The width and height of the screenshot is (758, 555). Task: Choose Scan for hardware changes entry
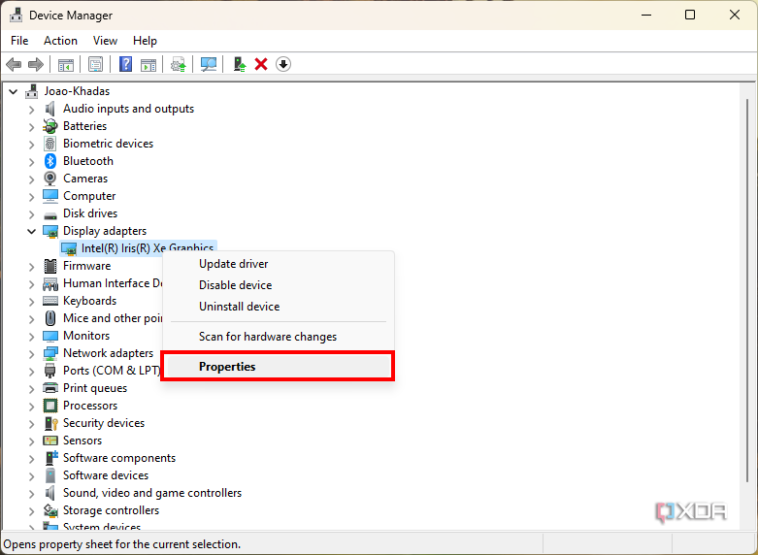point(278,337)
